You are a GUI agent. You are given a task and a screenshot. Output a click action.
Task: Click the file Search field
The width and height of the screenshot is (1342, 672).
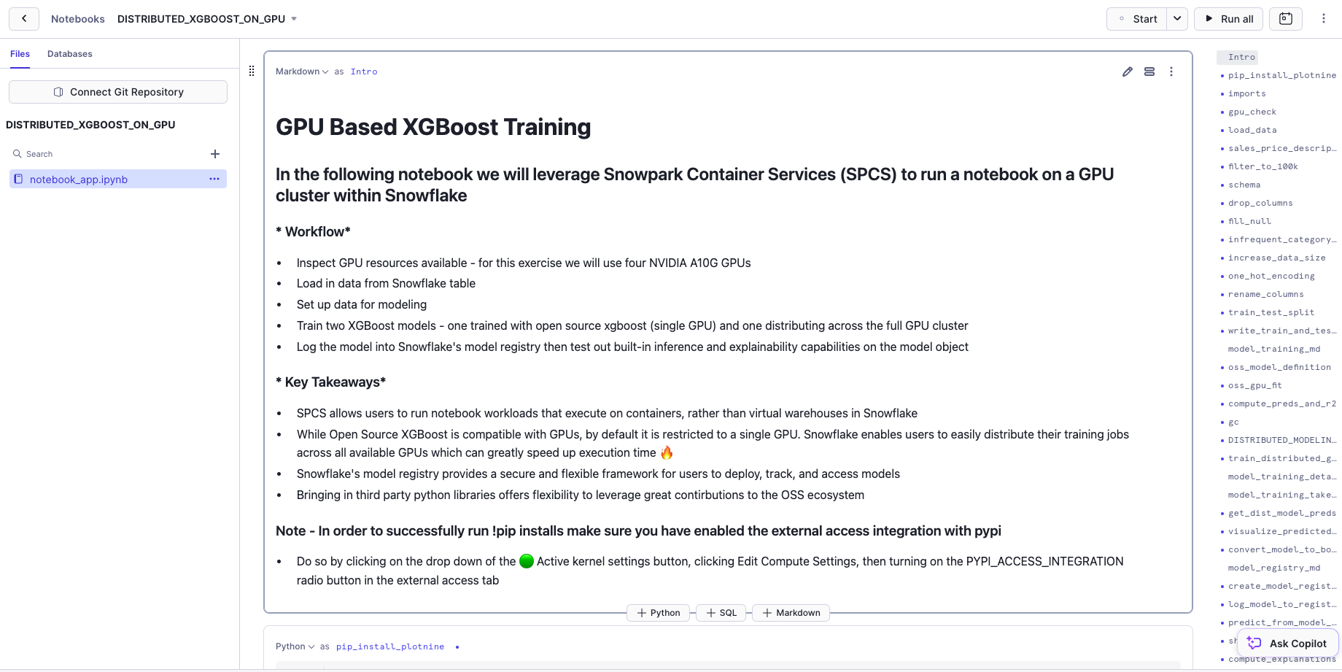pos(109,154)
